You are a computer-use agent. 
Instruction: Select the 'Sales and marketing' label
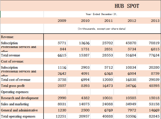point(15,104)
